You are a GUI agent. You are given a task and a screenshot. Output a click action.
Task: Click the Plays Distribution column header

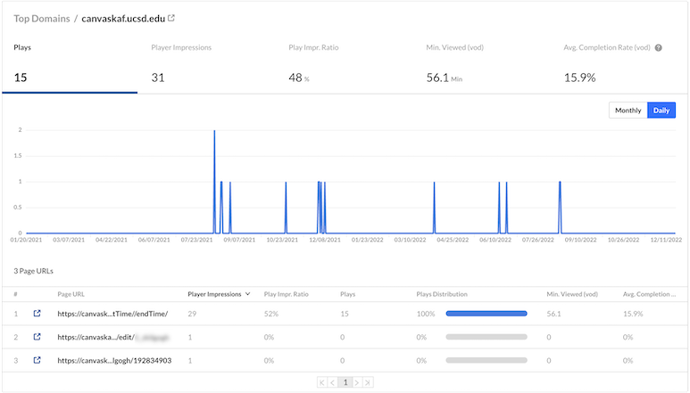(x=442, y=294)
